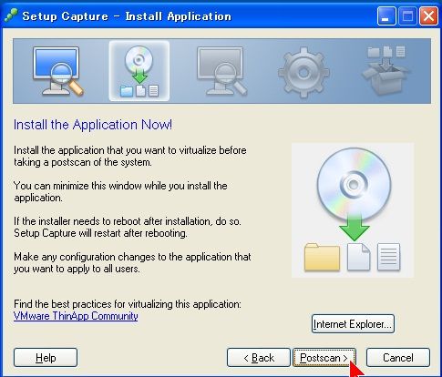Click text 'Setup Capture will restart after rebooting.'
The width and height of the screenshot is (442, 377).
coord(100,233)
